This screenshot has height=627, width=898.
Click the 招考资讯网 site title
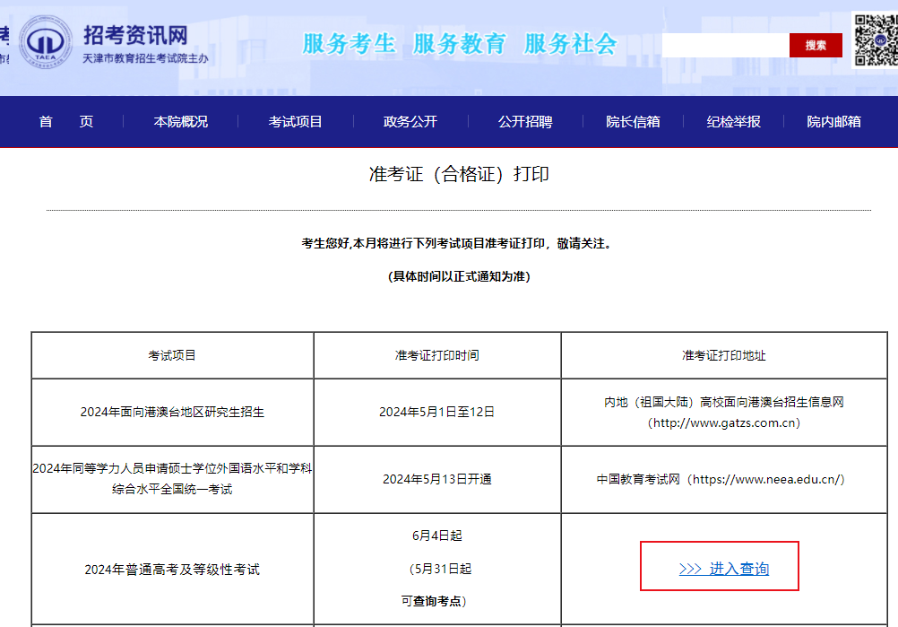click(x=135, y=35)
